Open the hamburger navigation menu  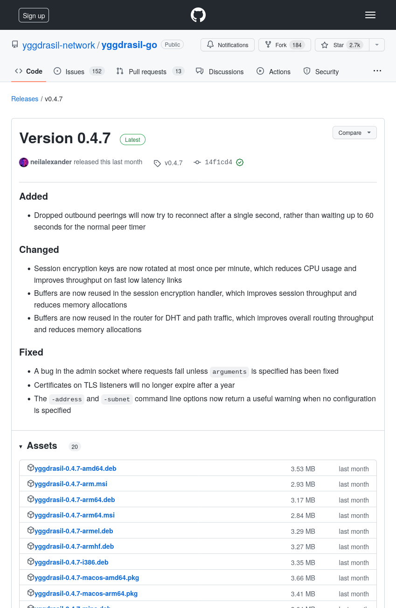(x=370, y=14)
